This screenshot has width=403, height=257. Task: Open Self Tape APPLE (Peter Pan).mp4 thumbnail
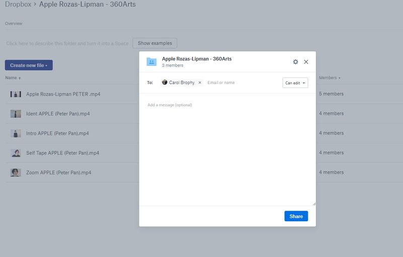pos(16,153)
